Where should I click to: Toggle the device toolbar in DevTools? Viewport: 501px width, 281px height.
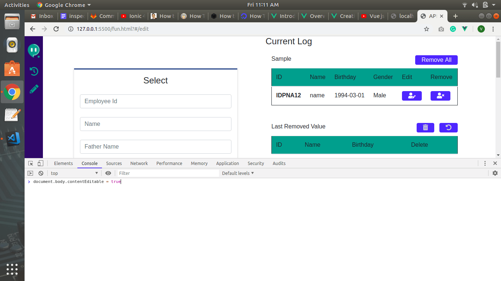(x=40, y=163)
